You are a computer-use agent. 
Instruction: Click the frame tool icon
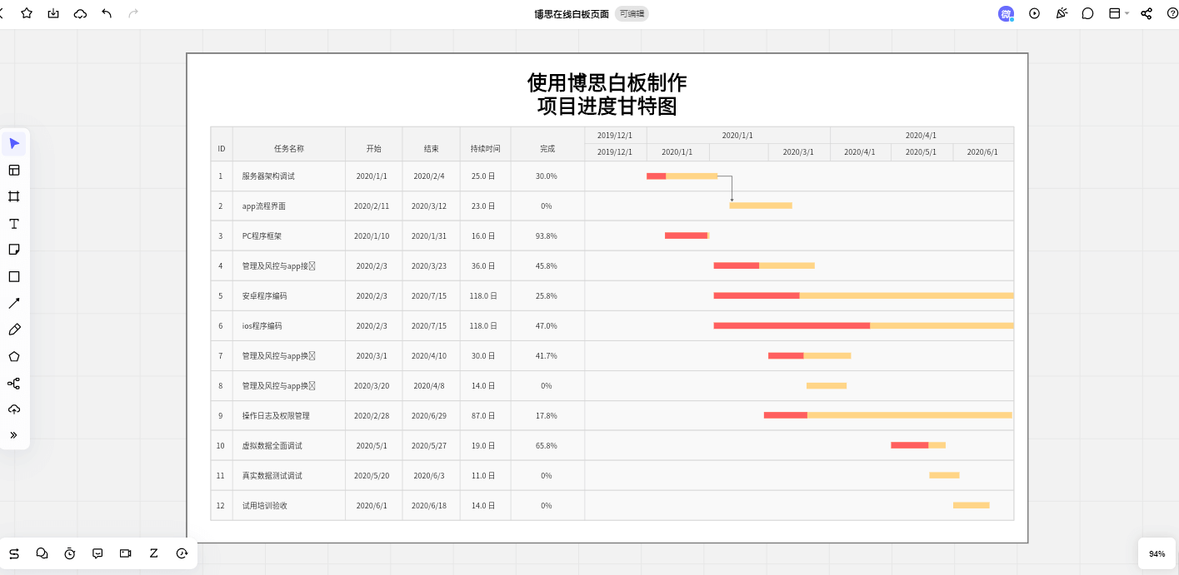click(14, 196)
